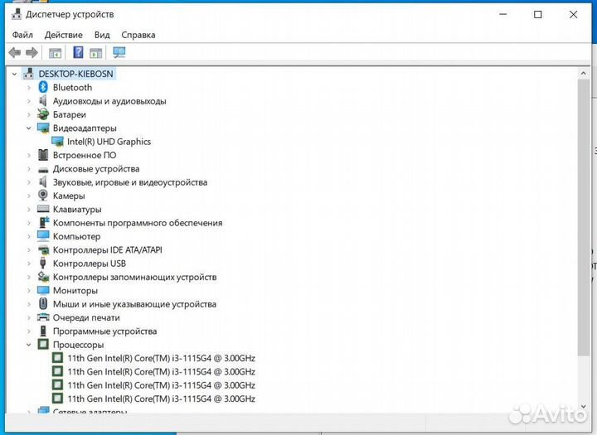Open the Действие menu
The height and width of the screenshot is (435, 597).
[63, 35]
